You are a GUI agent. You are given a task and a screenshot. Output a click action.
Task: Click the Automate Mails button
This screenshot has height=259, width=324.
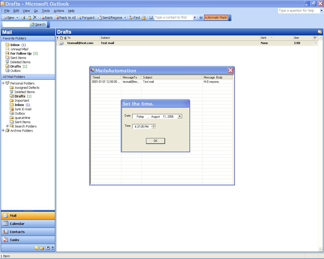tap(216, 17)
